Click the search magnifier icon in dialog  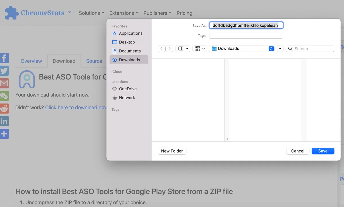[290, 49]
